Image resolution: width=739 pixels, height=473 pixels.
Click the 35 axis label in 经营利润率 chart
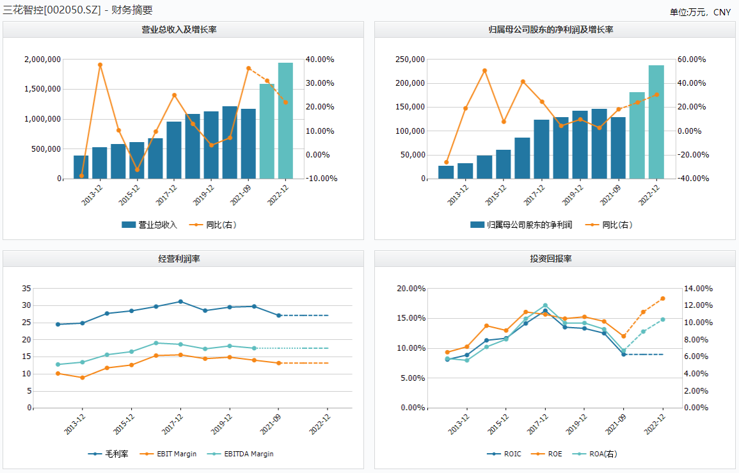click(27, 289)
